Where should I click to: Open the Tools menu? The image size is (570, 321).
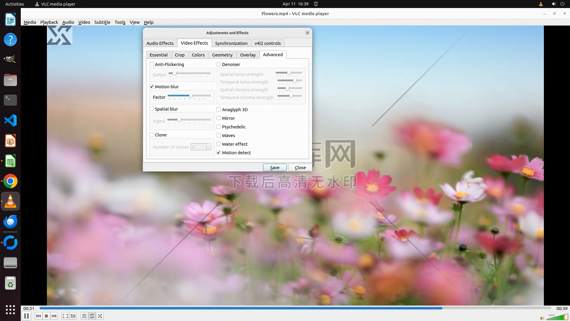tap(120, 22)
